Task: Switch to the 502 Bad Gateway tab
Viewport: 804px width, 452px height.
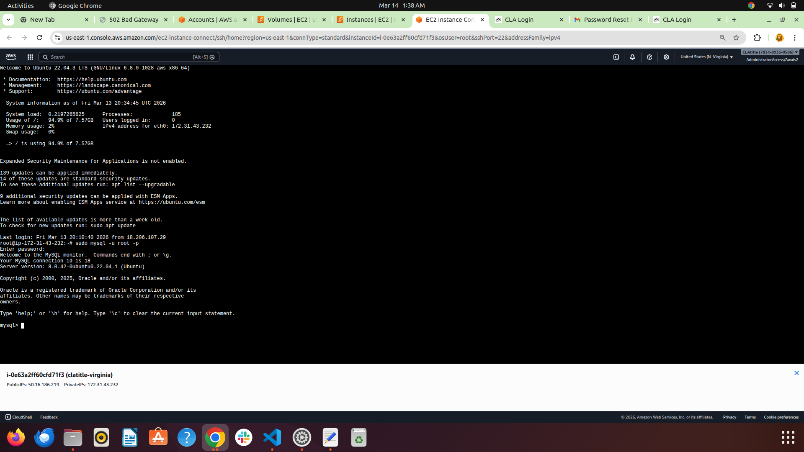Action: click(x=134, y=20)
